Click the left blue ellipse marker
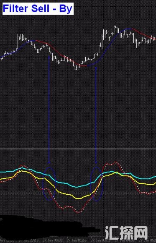156x243 pixels. click(49, 184)
